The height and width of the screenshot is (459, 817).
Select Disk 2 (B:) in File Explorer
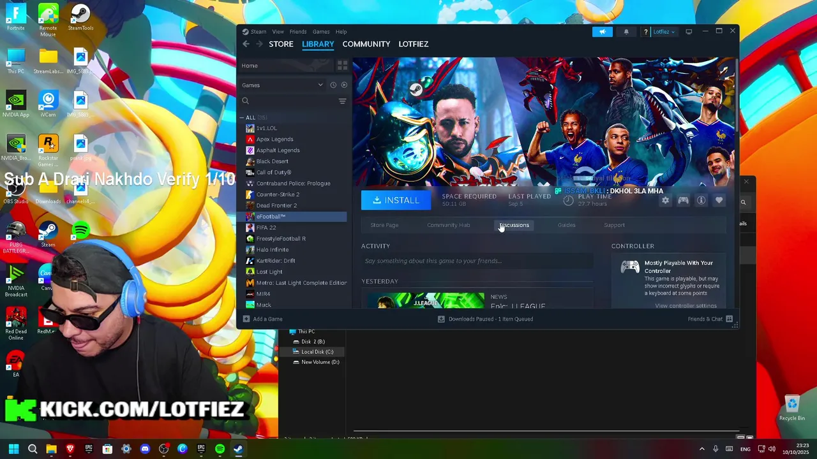click(313, 342)
